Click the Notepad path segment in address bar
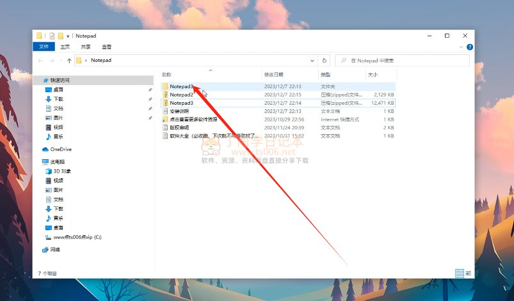 pyautogui.click(x=101, y=60)
